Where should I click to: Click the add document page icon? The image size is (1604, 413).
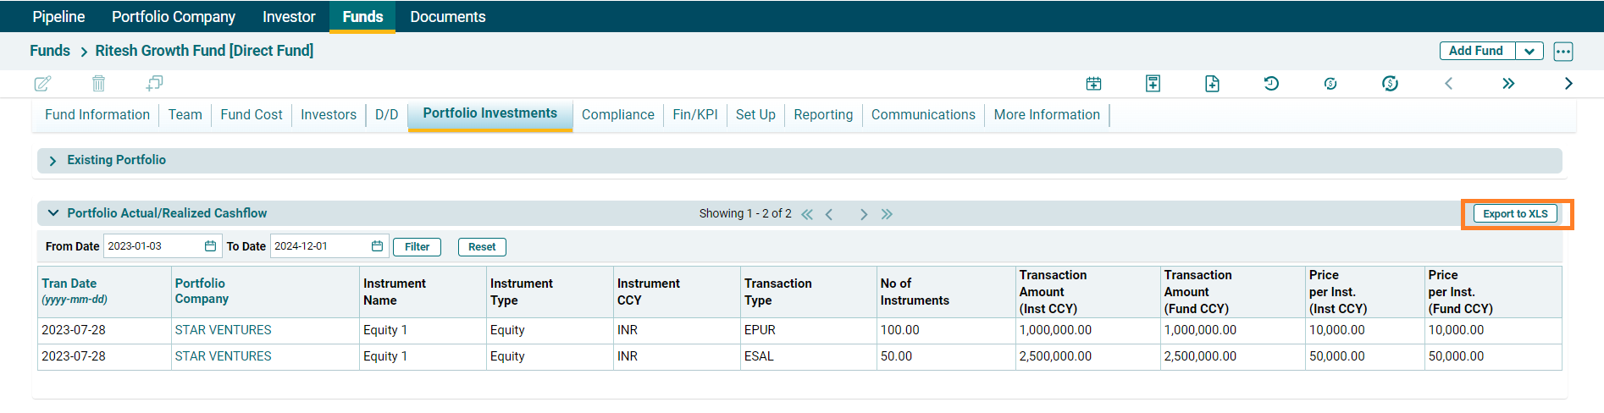pos(1212,83)
